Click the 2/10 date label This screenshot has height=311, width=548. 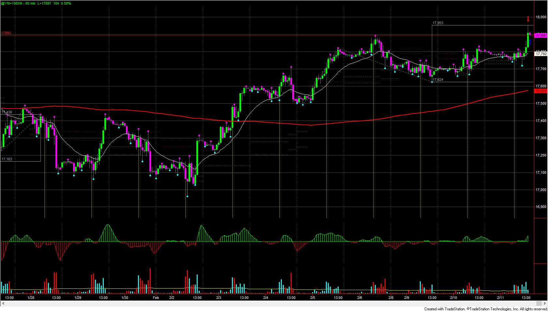tap(453, 298)
